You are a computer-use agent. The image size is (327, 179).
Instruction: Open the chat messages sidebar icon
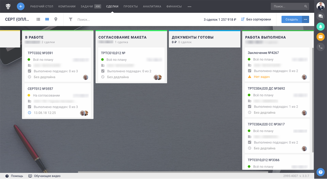(x=320, y=16)
